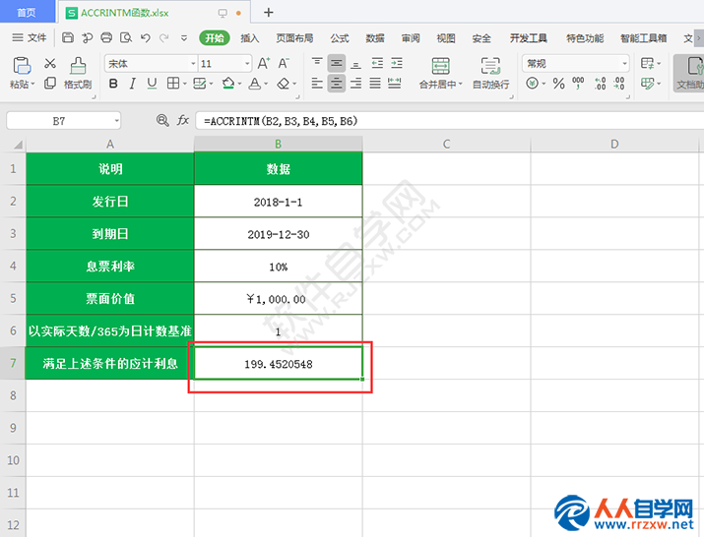This screenshot has height=537, width=704.
Task: Align text right
Action: 356,83
